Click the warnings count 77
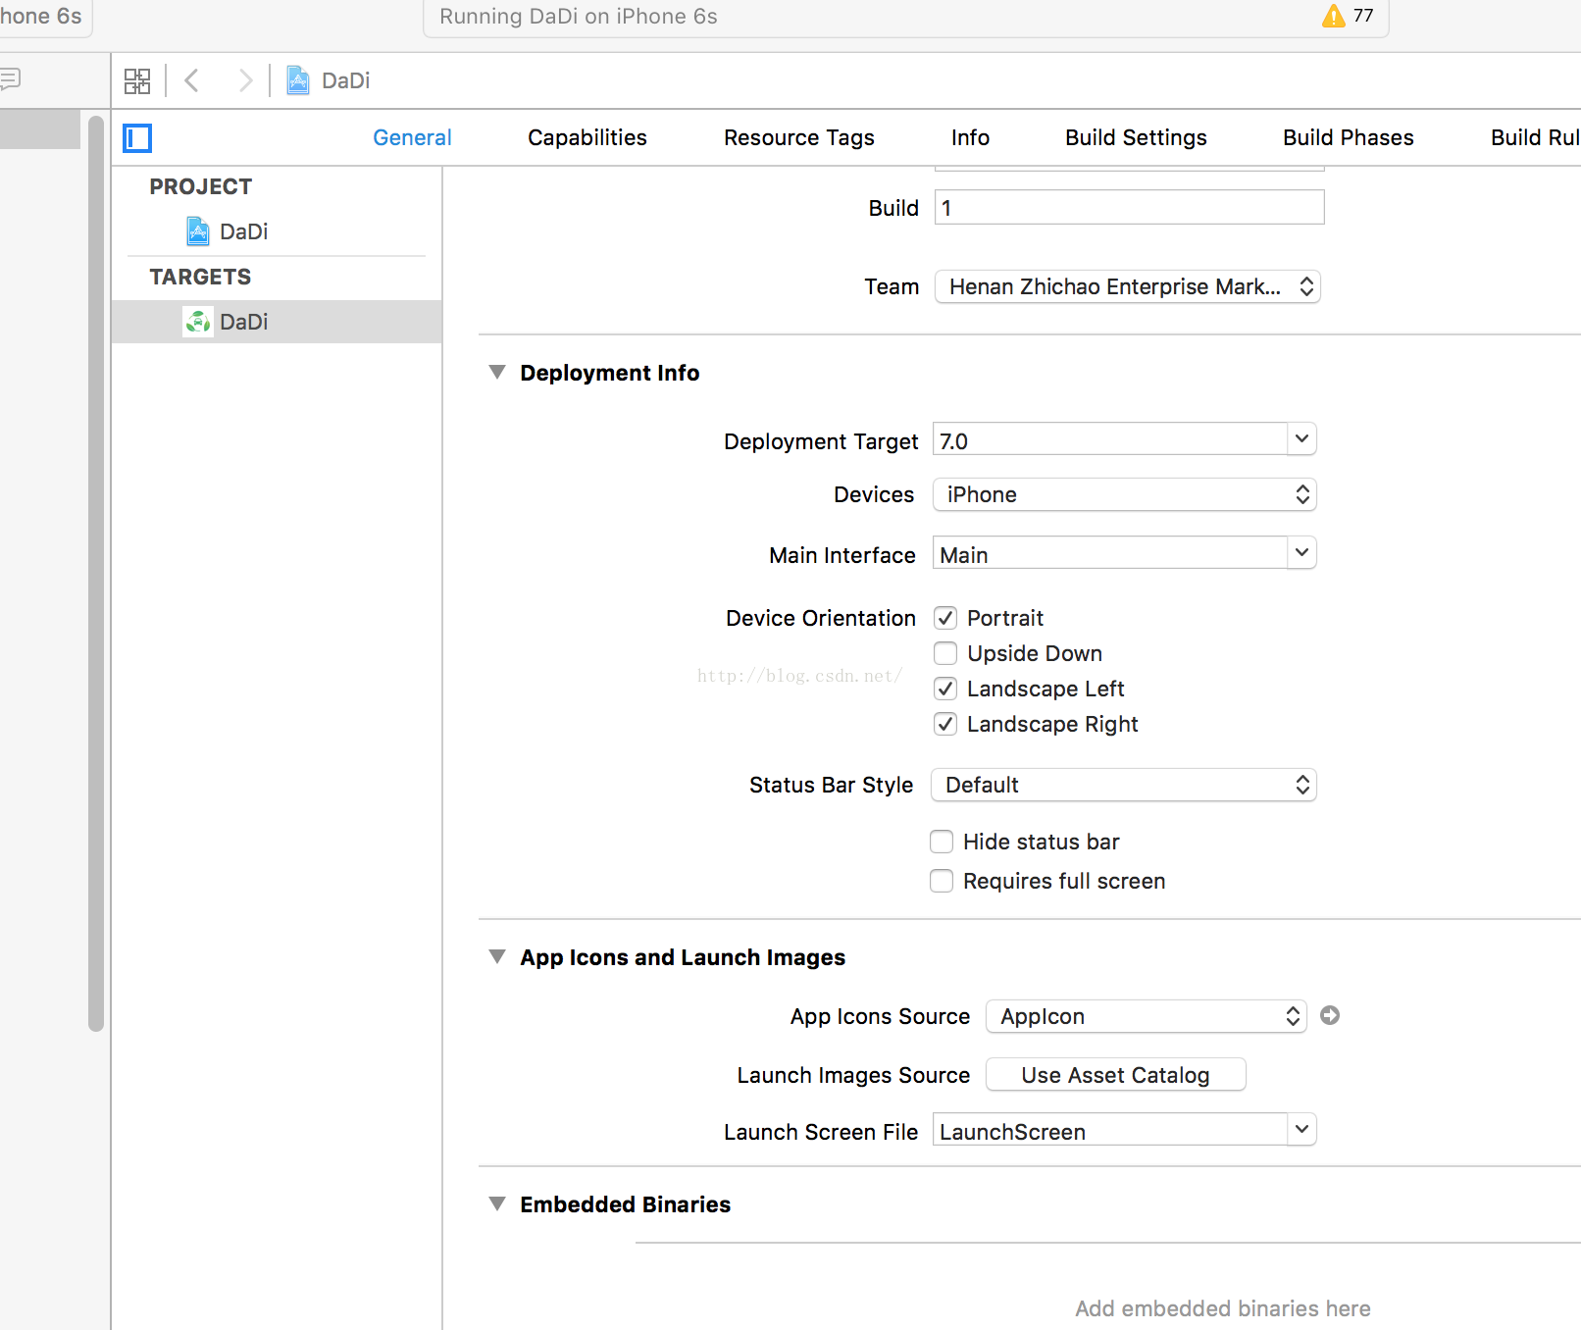Image resolution: width=1581 pixels, height=1330 pixels. 1363,16
